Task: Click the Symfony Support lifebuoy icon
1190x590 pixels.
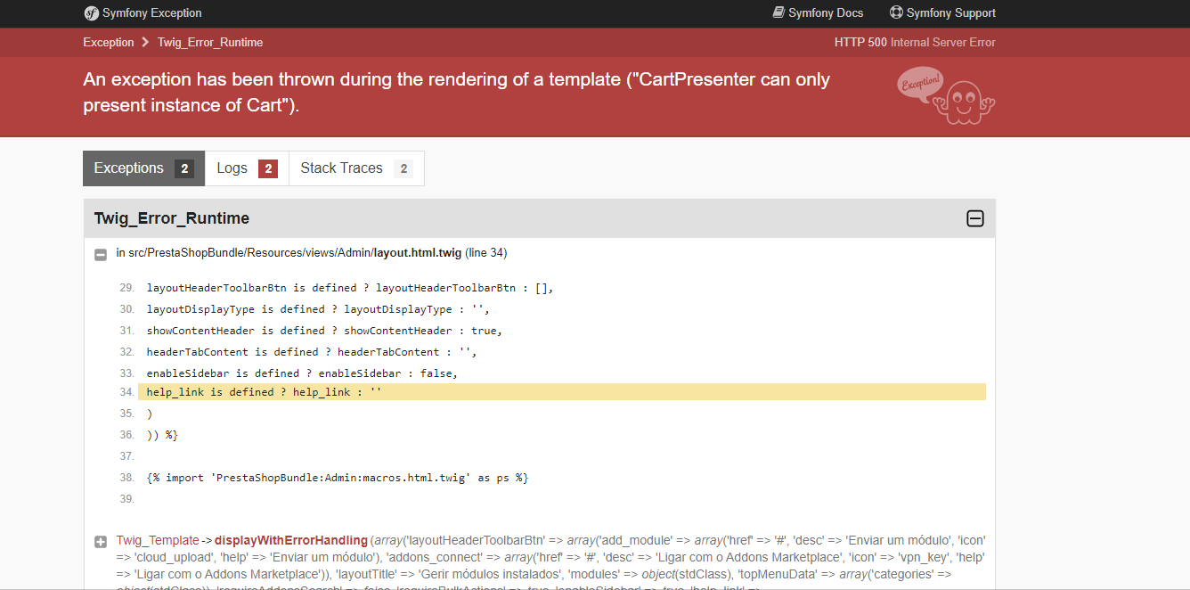Action: (x=896, y=13)
